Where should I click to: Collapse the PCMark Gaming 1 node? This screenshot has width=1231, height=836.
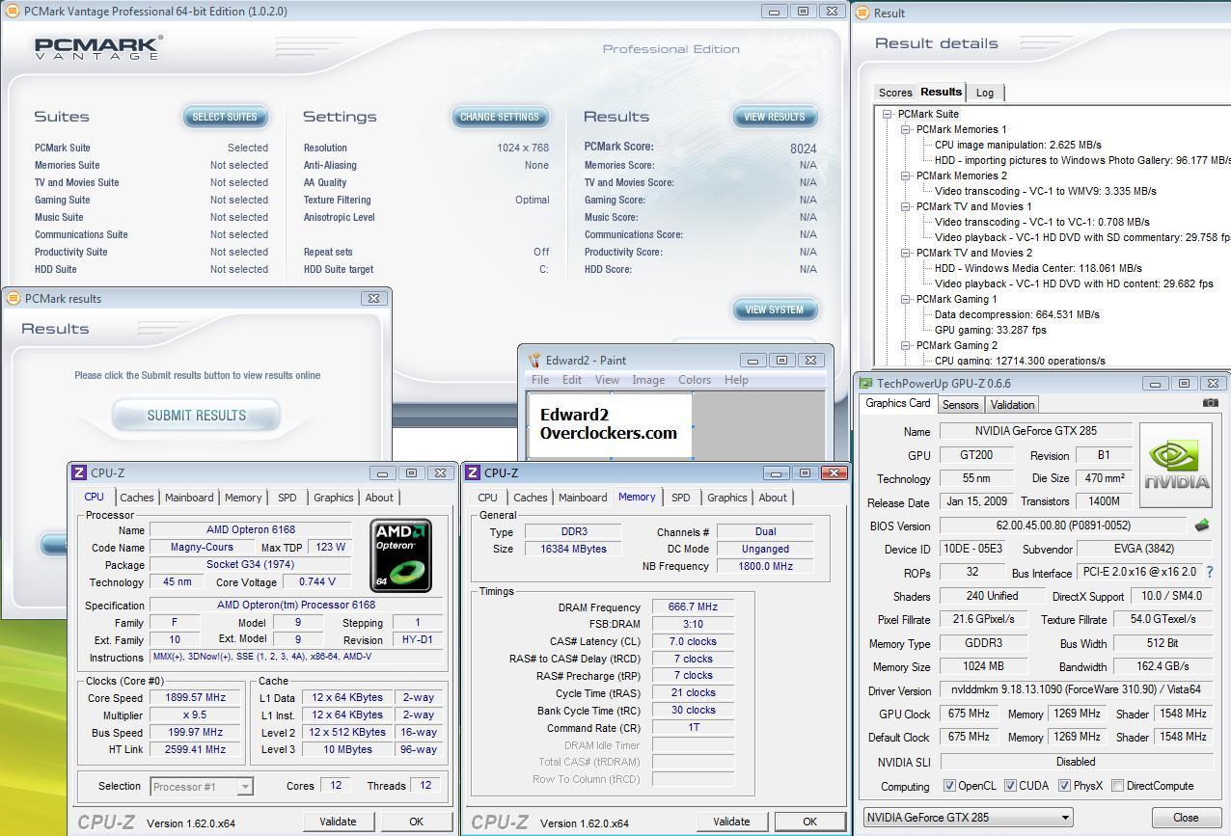[x=906, y=299]
